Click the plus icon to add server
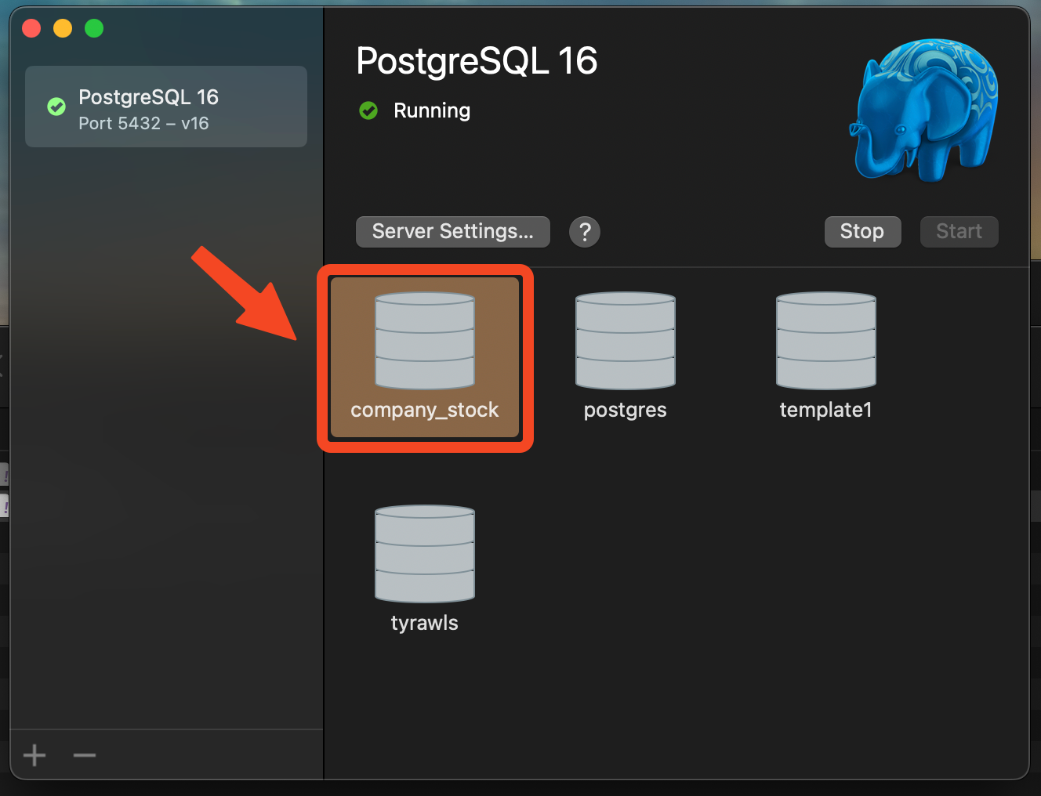 [x=34, y=755]
